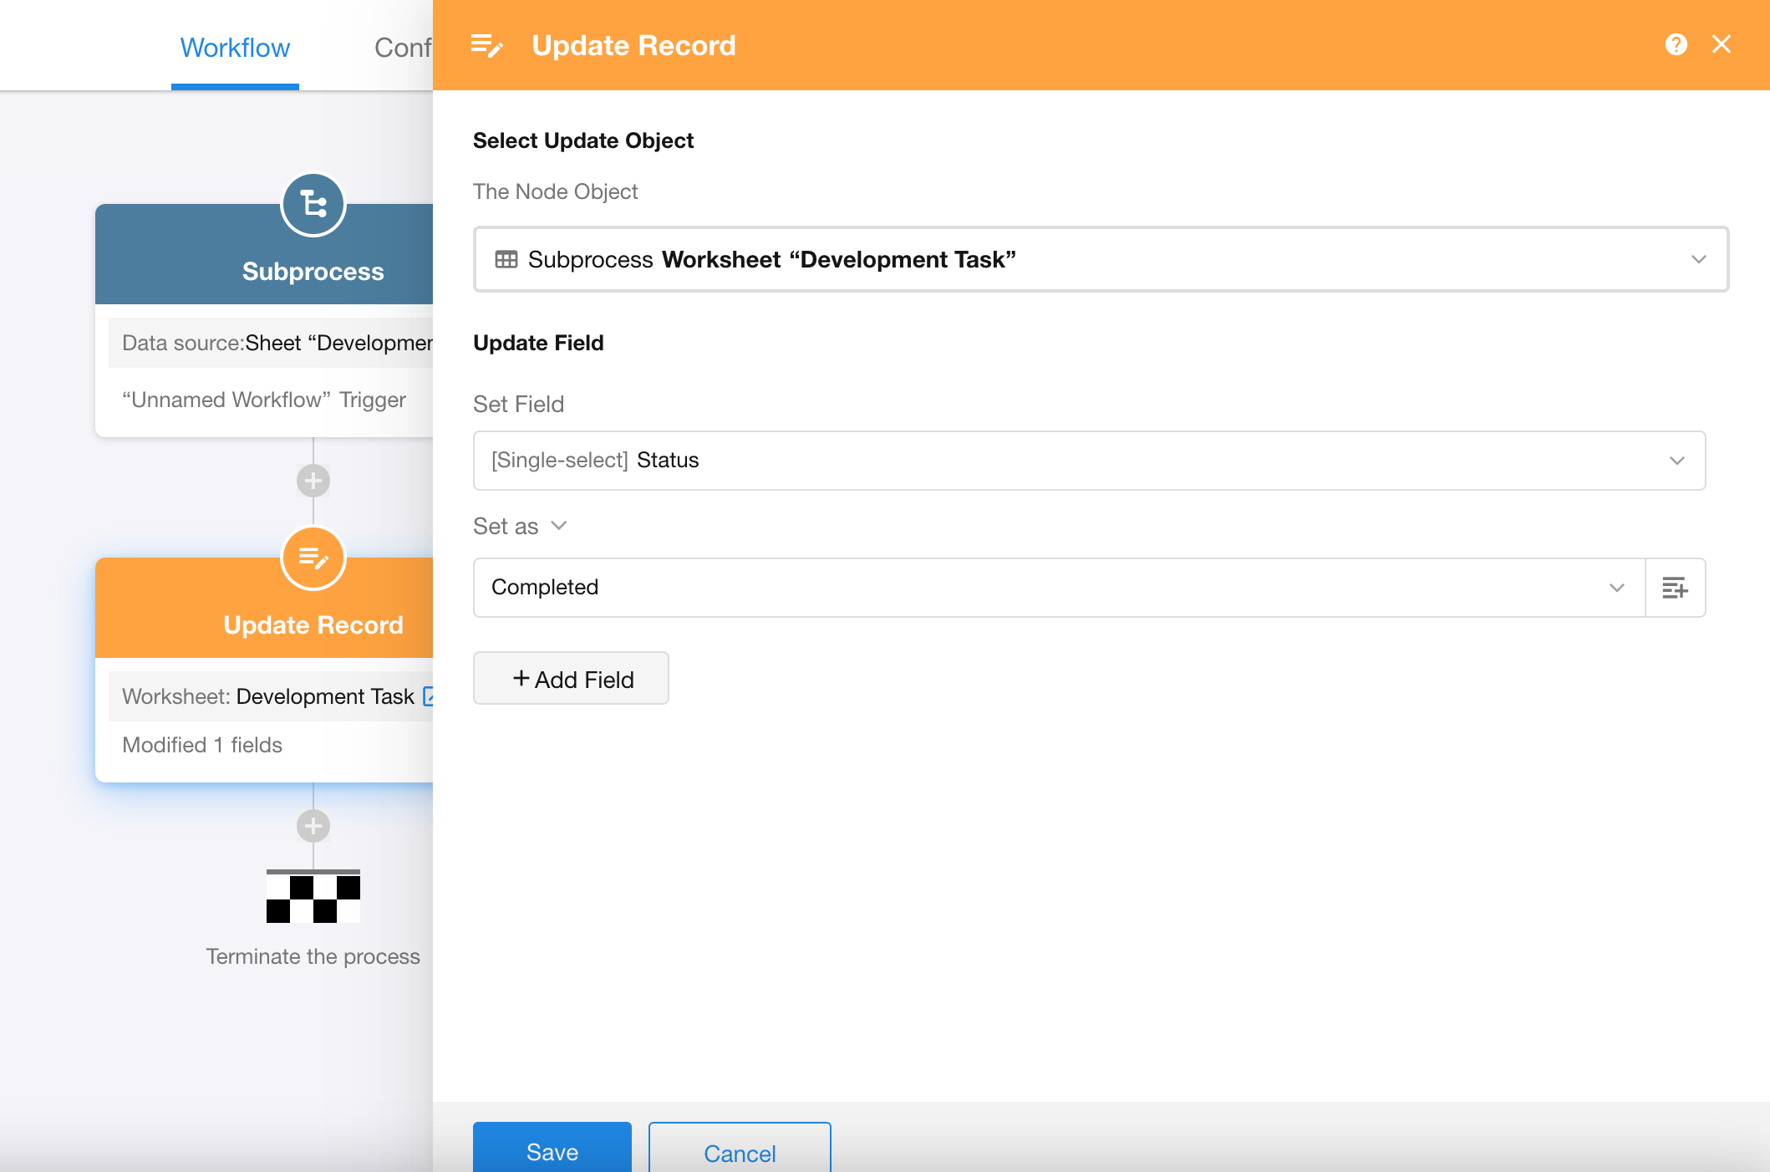
Task: Open the partially hidden Config tab
Action: (403, 48)
